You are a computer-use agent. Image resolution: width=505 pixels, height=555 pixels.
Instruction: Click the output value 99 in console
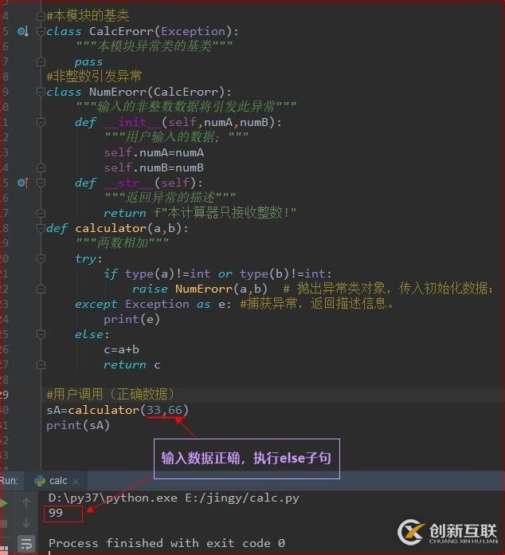point(56,513)
